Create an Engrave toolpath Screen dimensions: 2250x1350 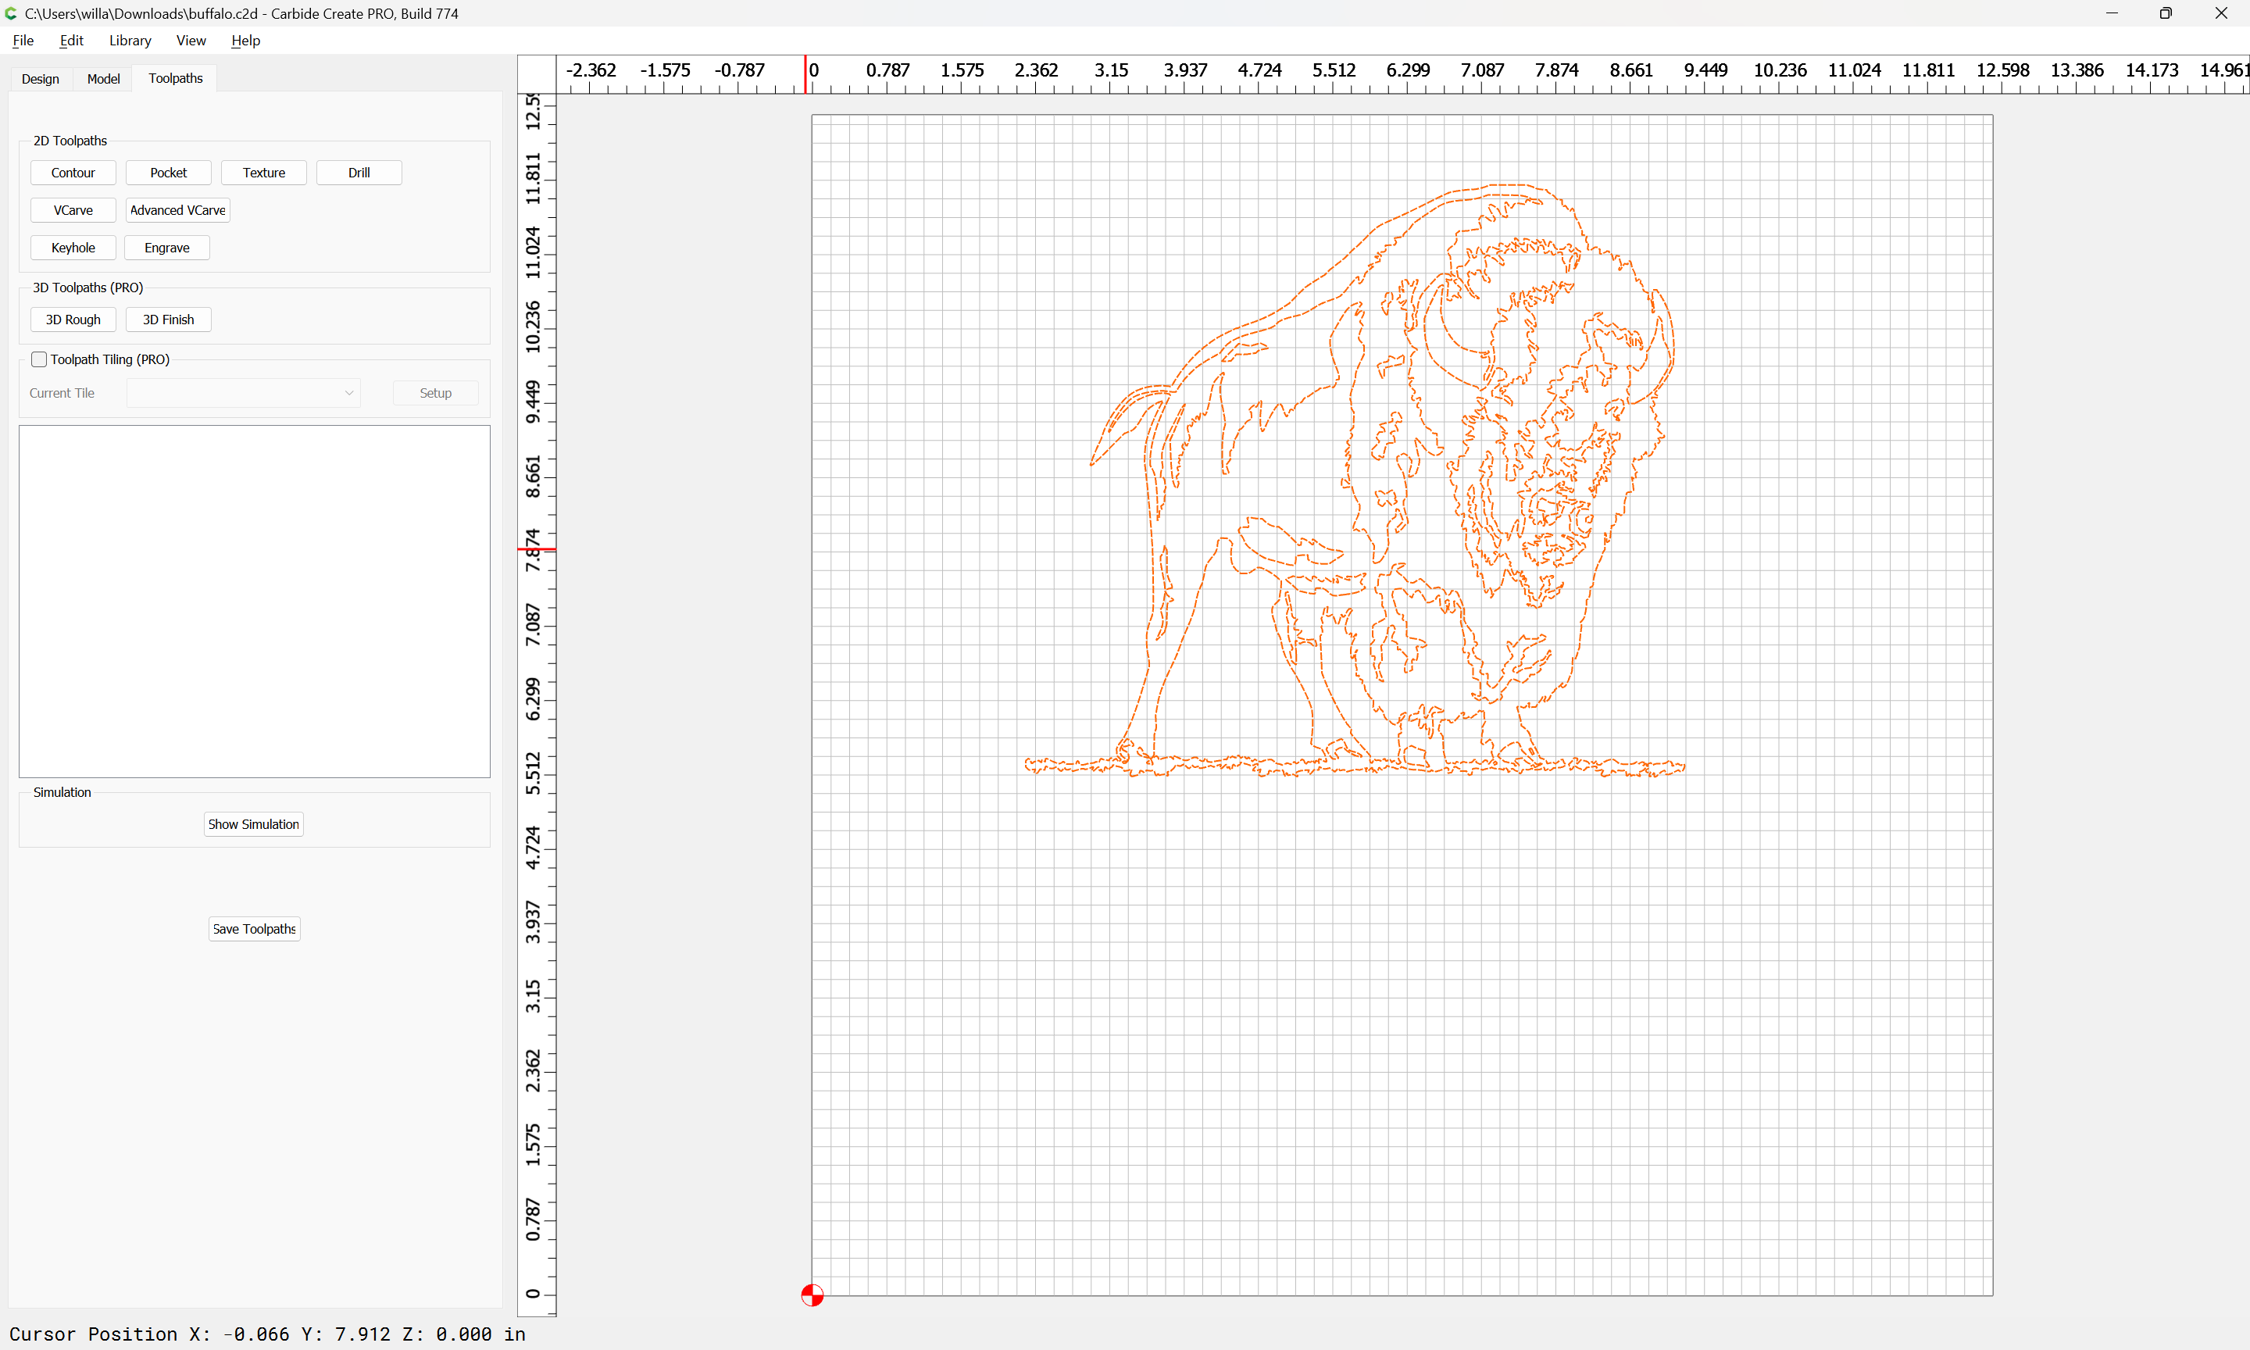pyautogui.click(x=167, y=248)
